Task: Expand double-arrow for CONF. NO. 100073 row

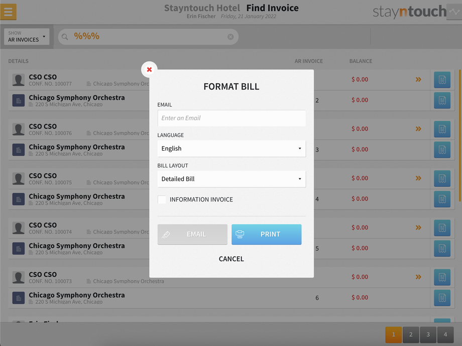Action: pyautogui.click(x=418, y=277)
